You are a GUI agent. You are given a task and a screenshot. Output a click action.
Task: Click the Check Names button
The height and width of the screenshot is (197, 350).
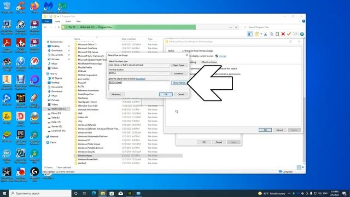179,83
